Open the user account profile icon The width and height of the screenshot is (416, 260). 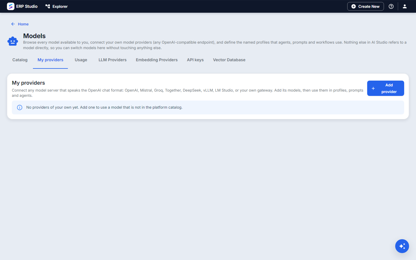pyautogui.click(x=405, y=6)
